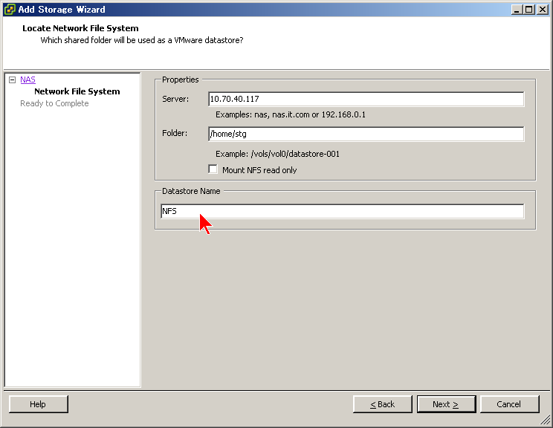This screenshot has height=428, width=553.
Task: Click the 'Which shared folder will be used' text
Action: click(x=142, y=40)
